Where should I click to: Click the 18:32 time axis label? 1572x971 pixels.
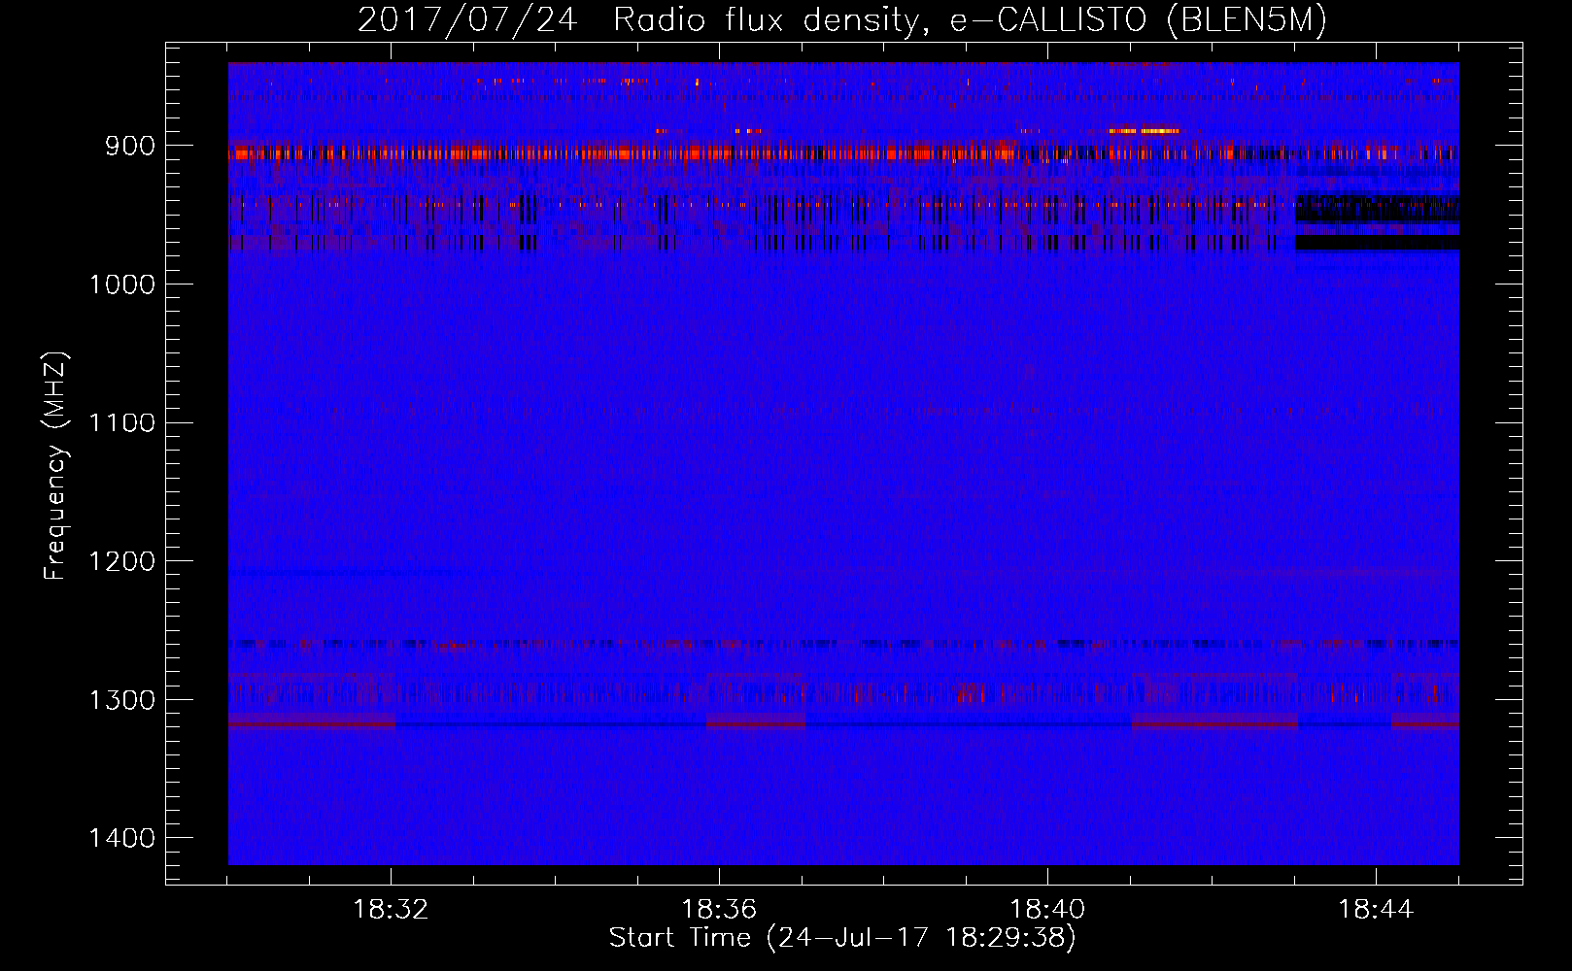[391, 910]
